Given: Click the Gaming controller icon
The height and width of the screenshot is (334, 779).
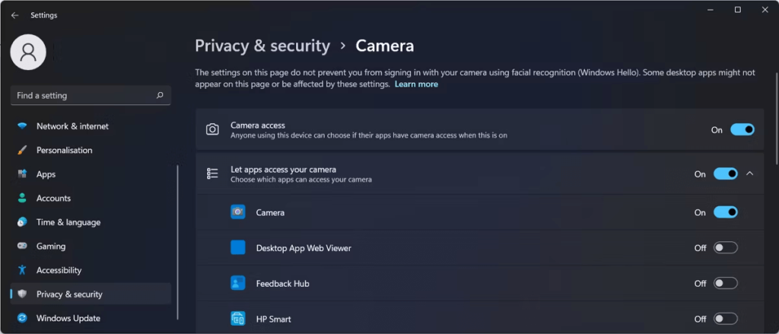Looking at the screenshot, I should (22, 246).
